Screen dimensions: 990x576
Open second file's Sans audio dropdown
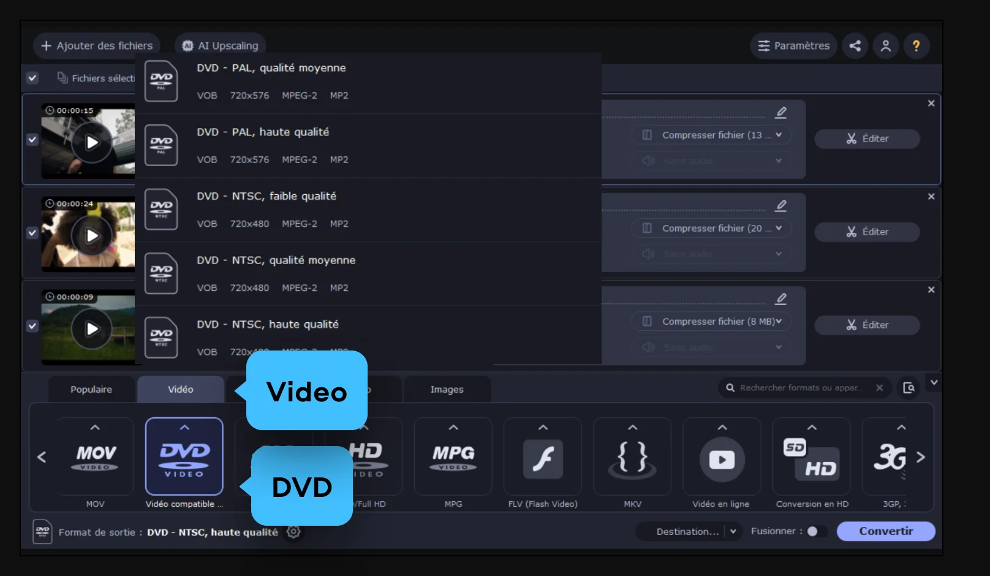711,254
